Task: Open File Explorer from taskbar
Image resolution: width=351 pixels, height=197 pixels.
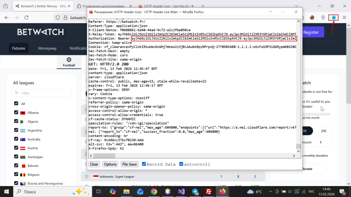Action: [126, 192]
